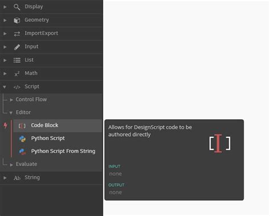This screenshot has height=216, width=270.
Task: Click the 'none' value under INPUT
Action: pos(116,174)
